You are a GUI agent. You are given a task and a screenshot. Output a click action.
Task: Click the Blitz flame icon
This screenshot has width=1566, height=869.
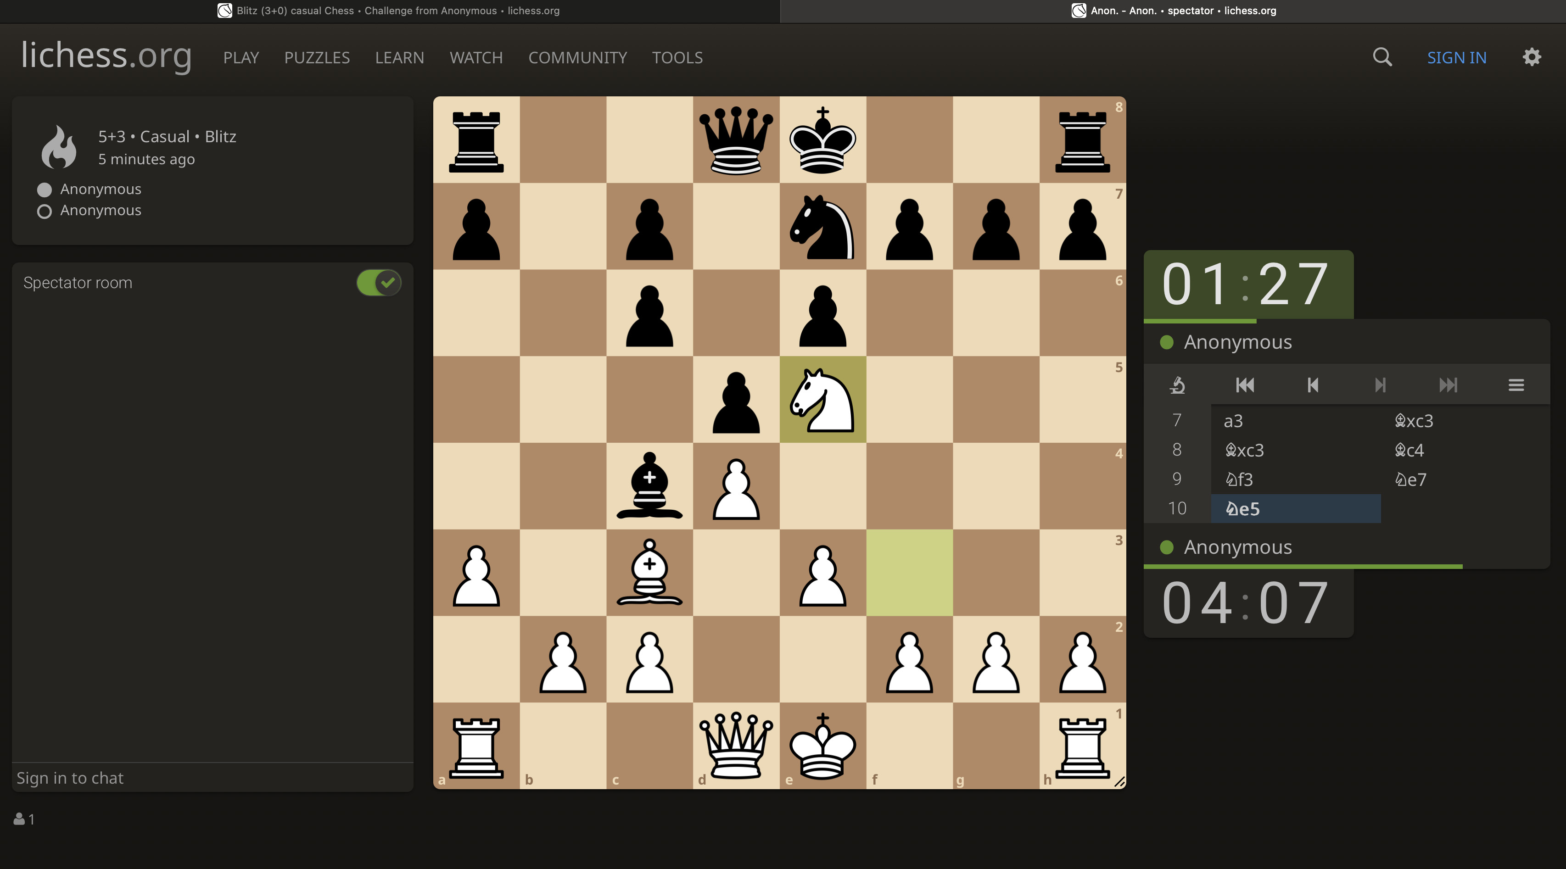pos(59,146)
